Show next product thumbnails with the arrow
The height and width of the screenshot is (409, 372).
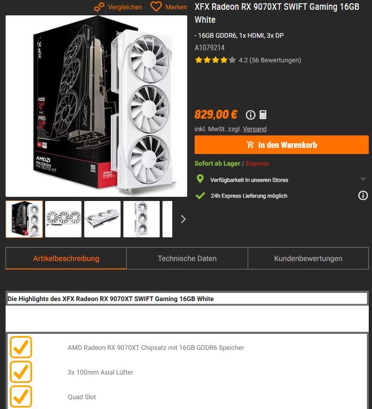[x=183, y=219]
